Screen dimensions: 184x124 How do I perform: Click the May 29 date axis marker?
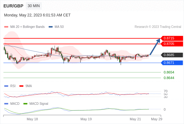[157, 119]
